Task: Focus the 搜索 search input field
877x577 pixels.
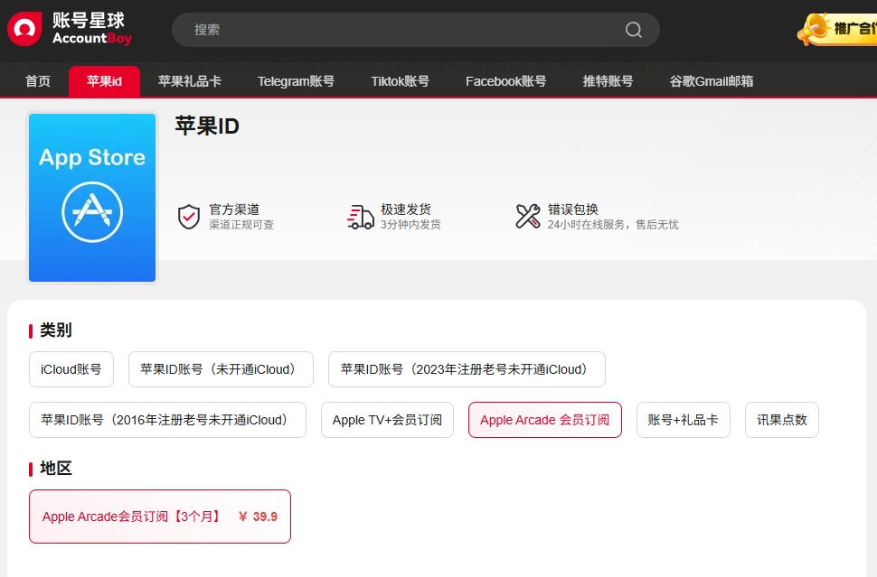Action: point(415,30)
